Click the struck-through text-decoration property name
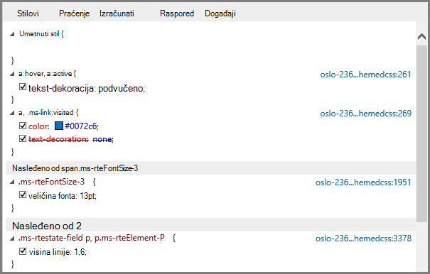The width and height of the screenshot is (430, 274). click(x=58, y=139)
